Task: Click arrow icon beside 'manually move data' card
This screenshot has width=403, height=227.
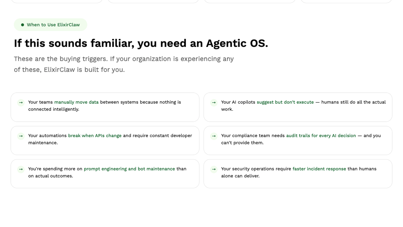Action: pyautogui.click(x=21, y=102)
